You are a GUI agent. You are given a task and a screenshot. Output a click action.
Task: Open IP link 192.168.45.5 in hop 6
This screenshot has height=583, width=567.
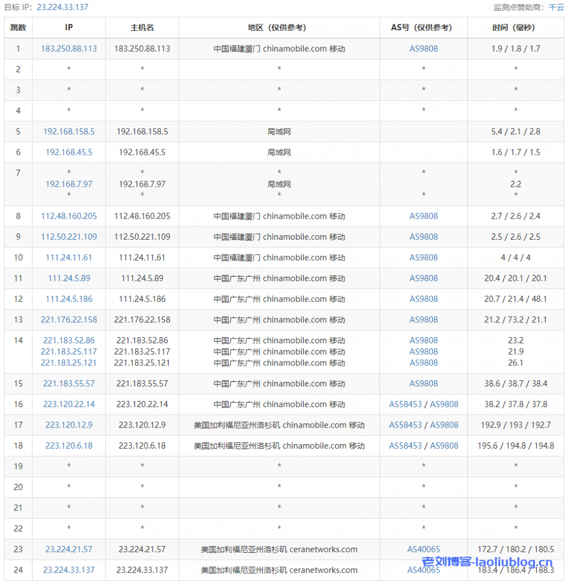coord(68,152)
